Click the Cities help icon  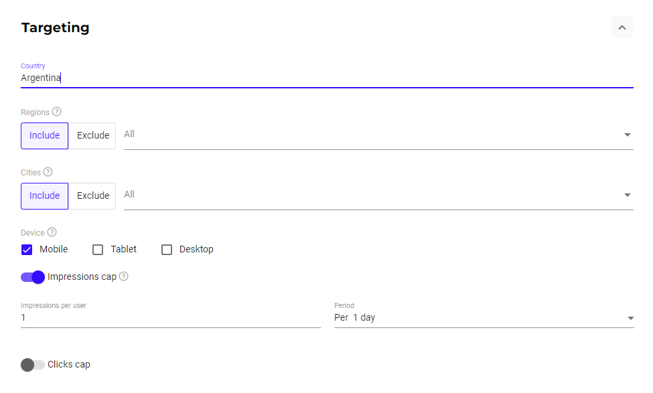click(48, 172)
